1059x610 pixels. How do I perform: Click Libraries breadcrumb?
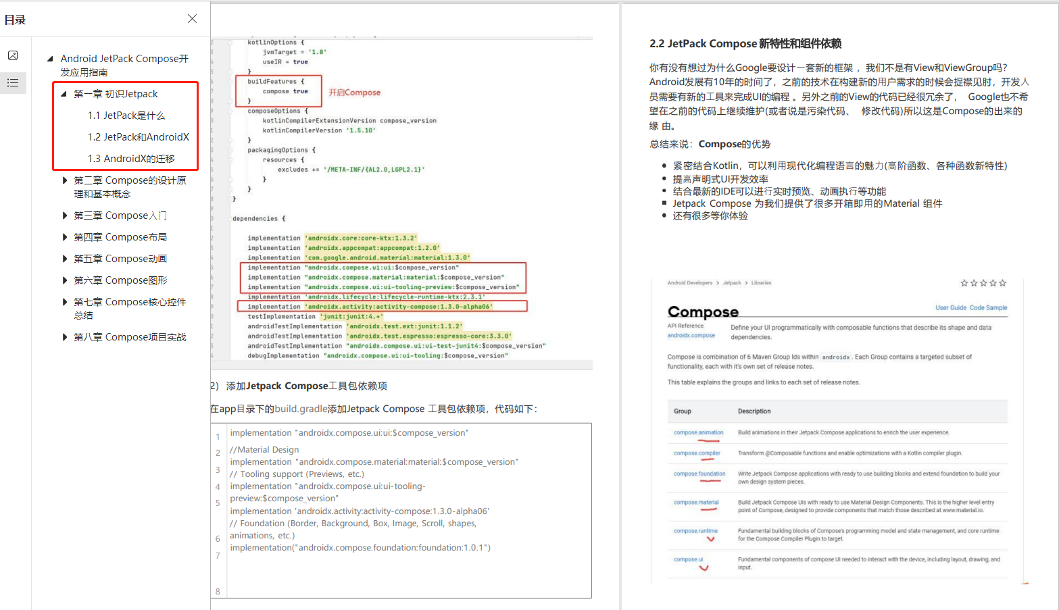(x=761, y=283)
